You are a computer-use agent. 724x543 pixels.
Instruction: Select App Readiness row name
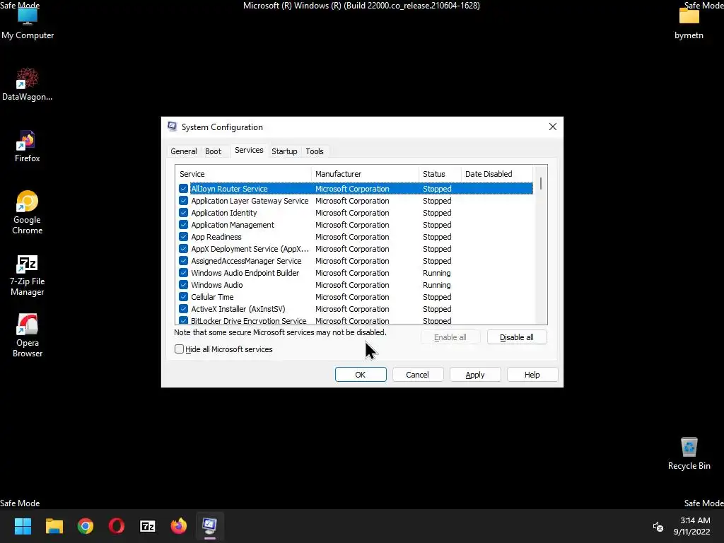(x=216, y=237)
